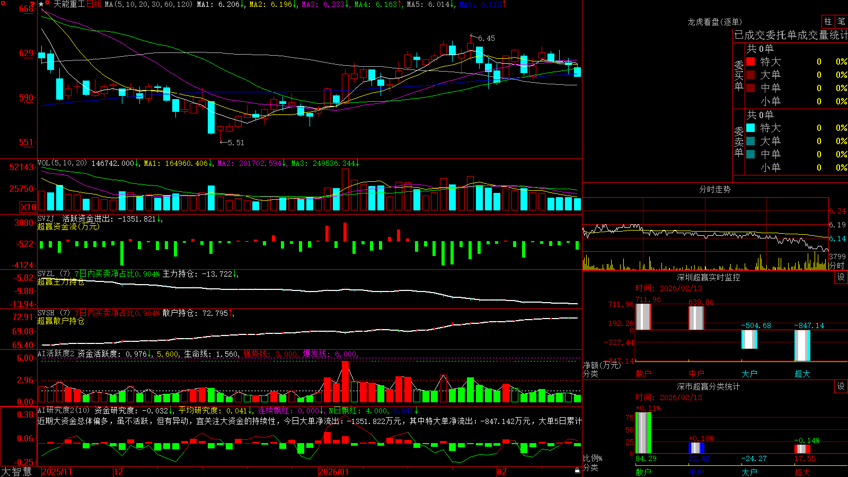Click the 超大 ratio bar showing -0.14%
848x477 pixels.
(x=802, y=449)
